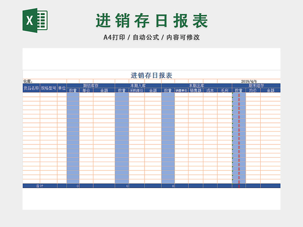Click the blue 进销存日报表 sheet title

tap(151, 75)
